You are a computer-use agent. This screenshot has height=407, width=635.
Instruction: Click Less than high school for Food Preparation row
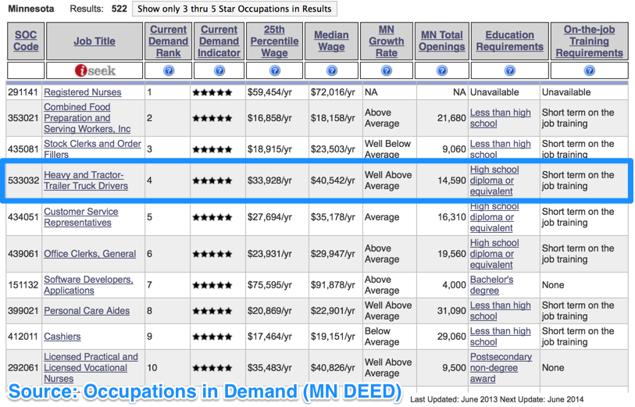pyautogui.click(x=500, y=118)
